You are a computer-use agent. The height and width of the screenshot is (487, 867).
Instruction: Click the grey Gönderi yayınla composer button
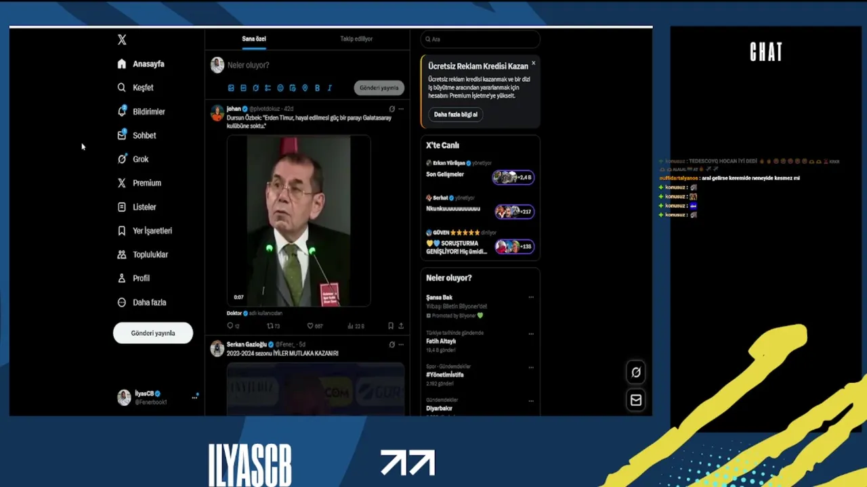point(379,88)
